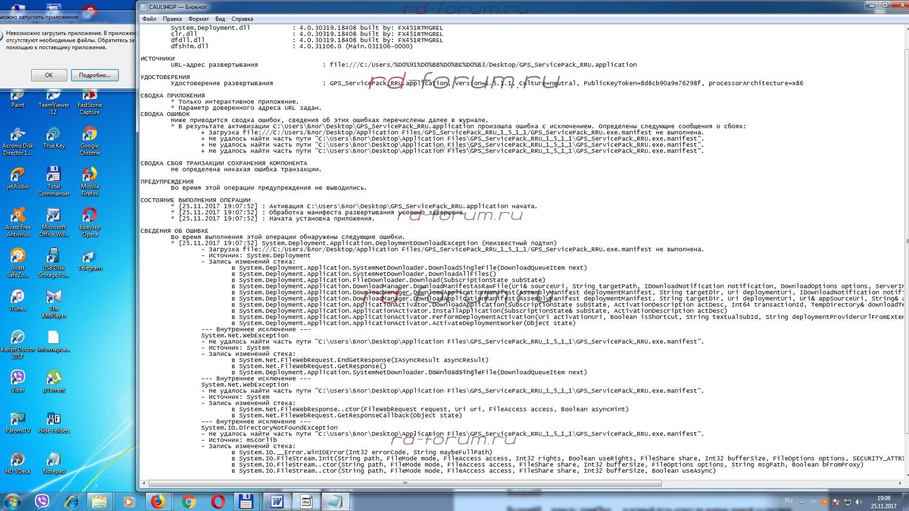
Task: Click the RU language indicator in the tray
Action: [x=788, y=501]
